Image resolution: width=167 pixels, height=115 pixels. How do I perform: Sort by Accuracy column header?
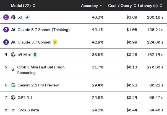[x=92, y=6]
